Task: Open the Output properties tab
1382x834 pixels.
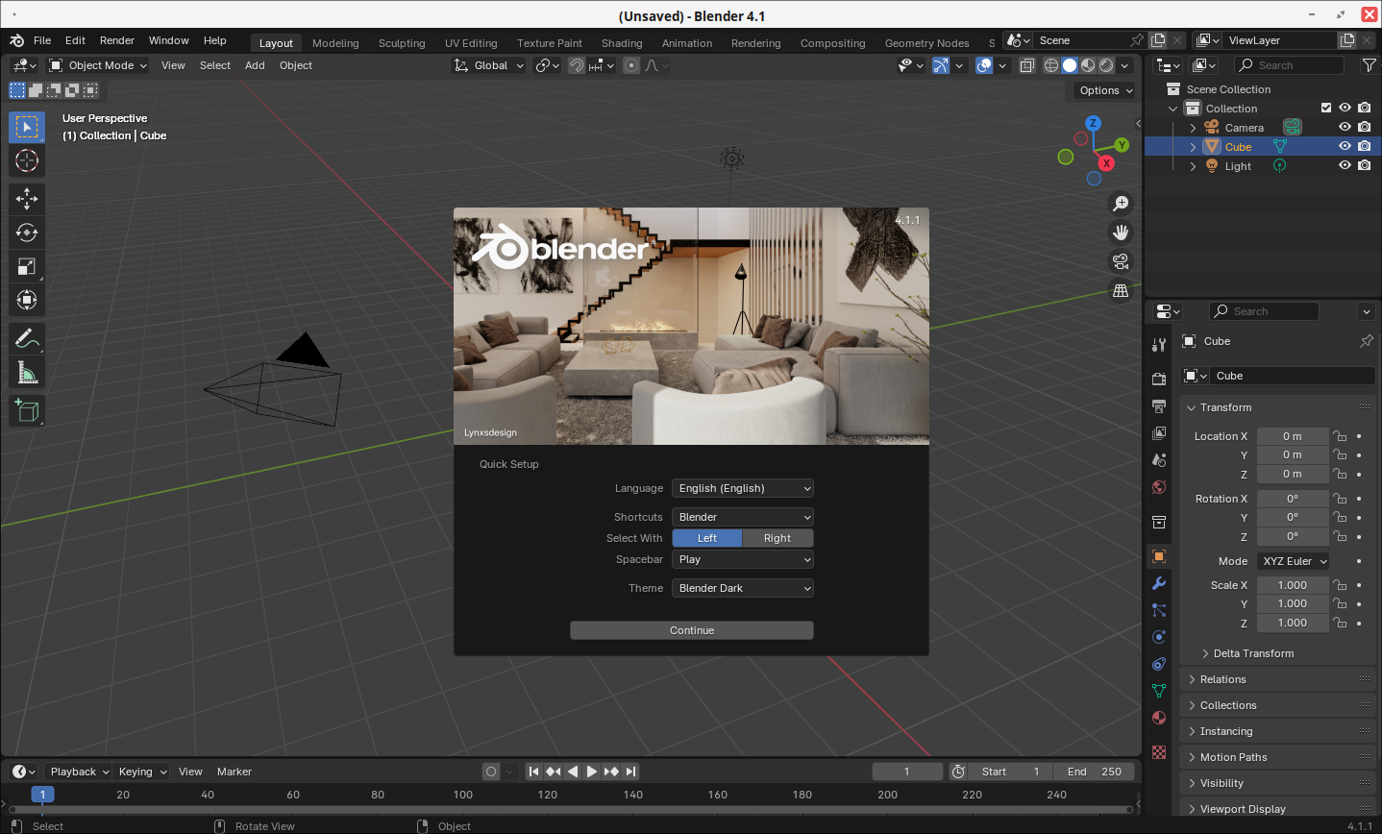Action: pyautogui.click(x=1159, y=405)
